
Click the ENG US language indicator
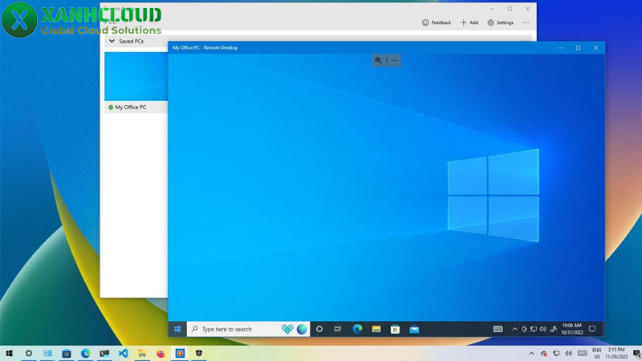point(597,353)
